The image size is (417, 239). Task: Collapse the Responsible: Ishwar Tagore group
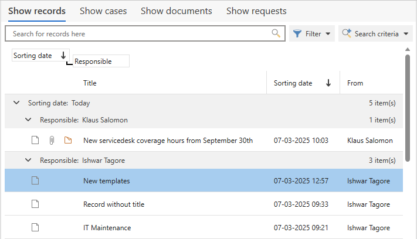tap(28, 160)
